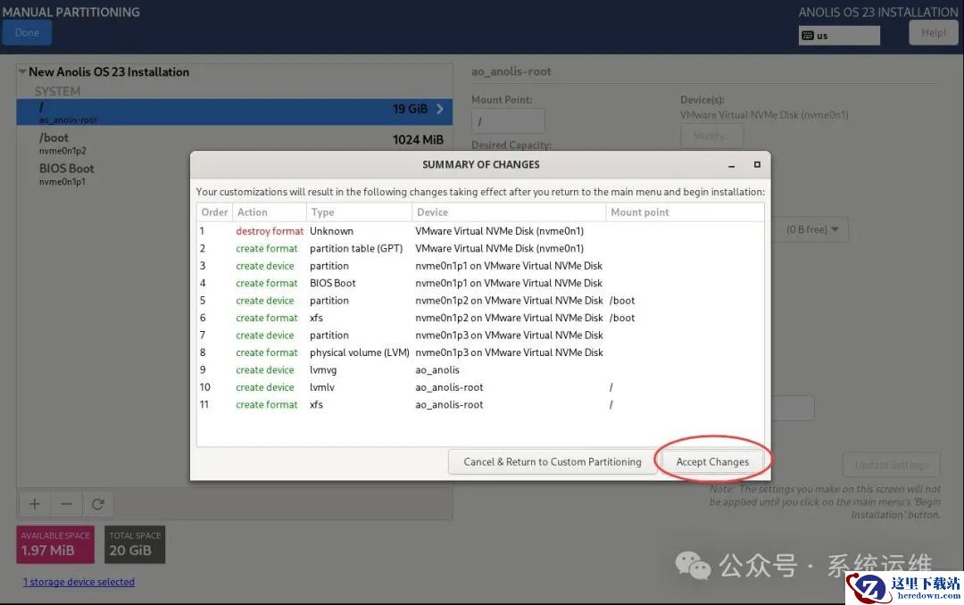Click Cancel & Return to Custom Partitioning
The image size is (964, 605).
(x=553, y=461)
